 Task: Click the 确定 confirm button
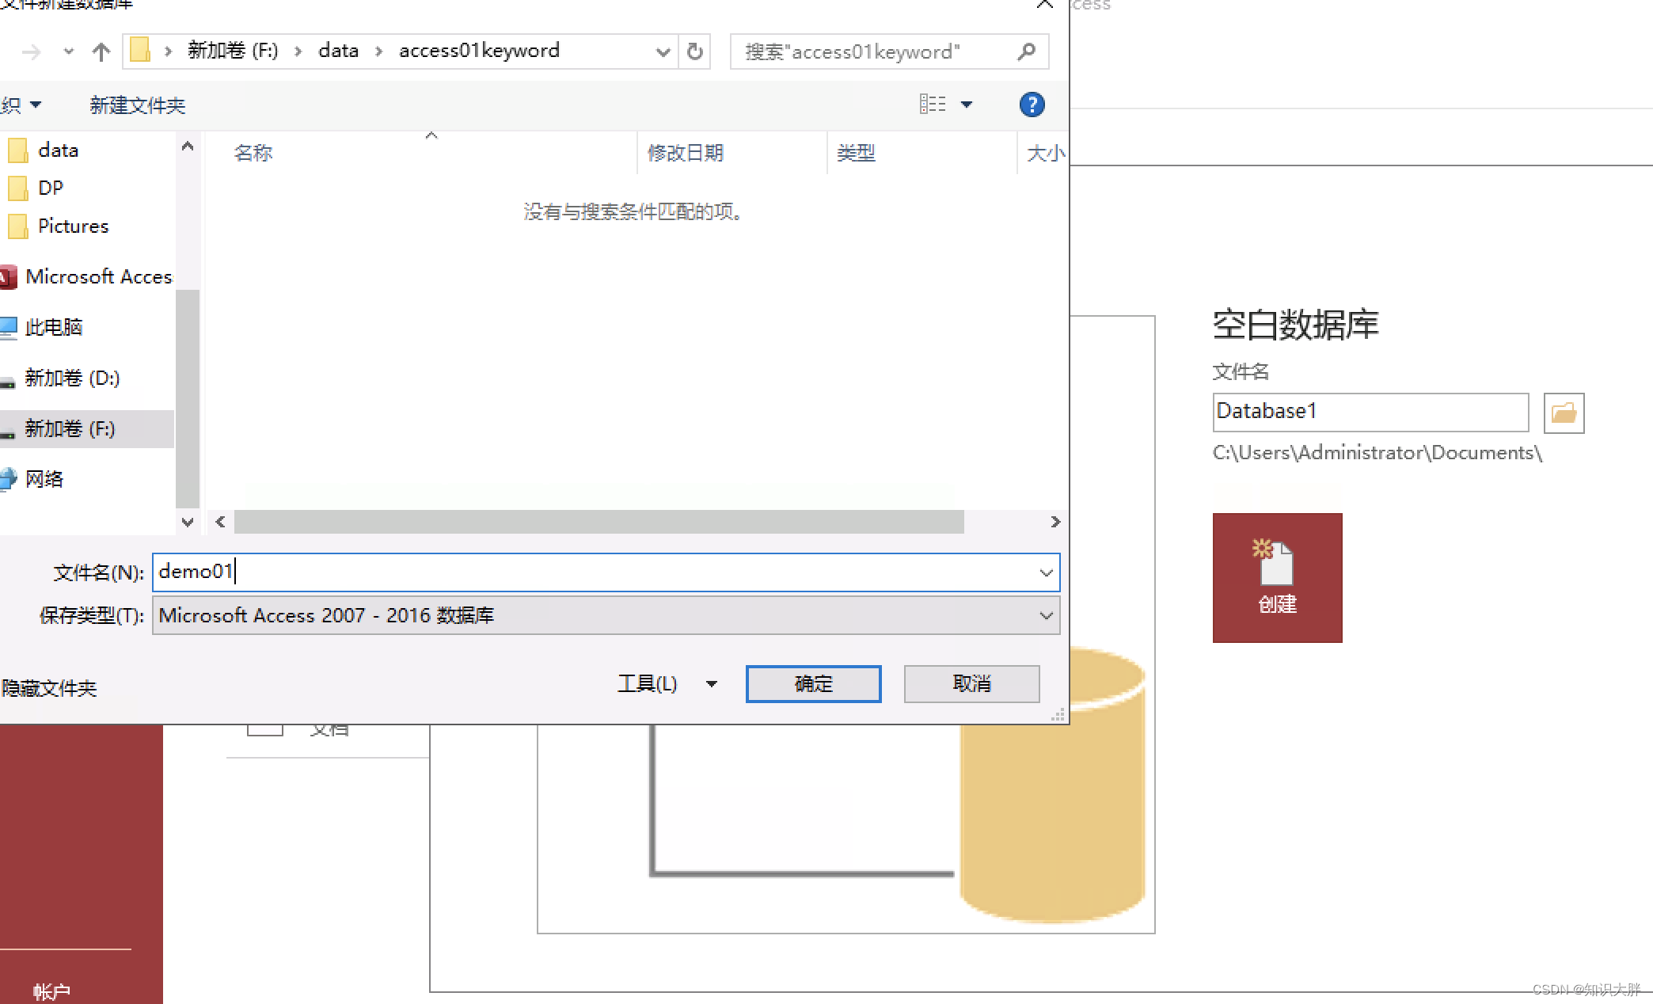coord(813,683)
